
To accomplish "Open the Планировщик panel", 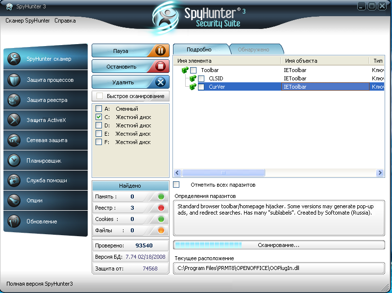I will click(46, 161).
